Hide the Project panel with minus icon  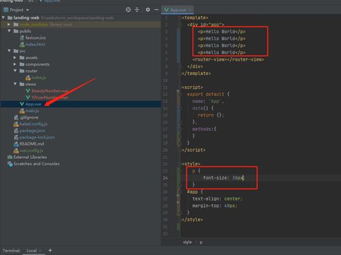coord(156,10)
